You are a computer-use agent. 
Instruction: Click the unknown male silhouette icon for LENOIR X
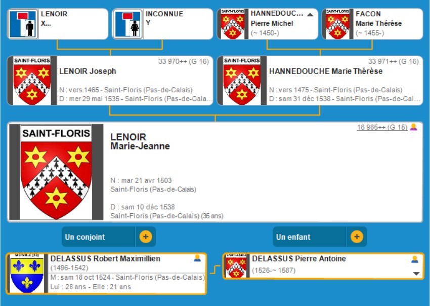[23, 24]
